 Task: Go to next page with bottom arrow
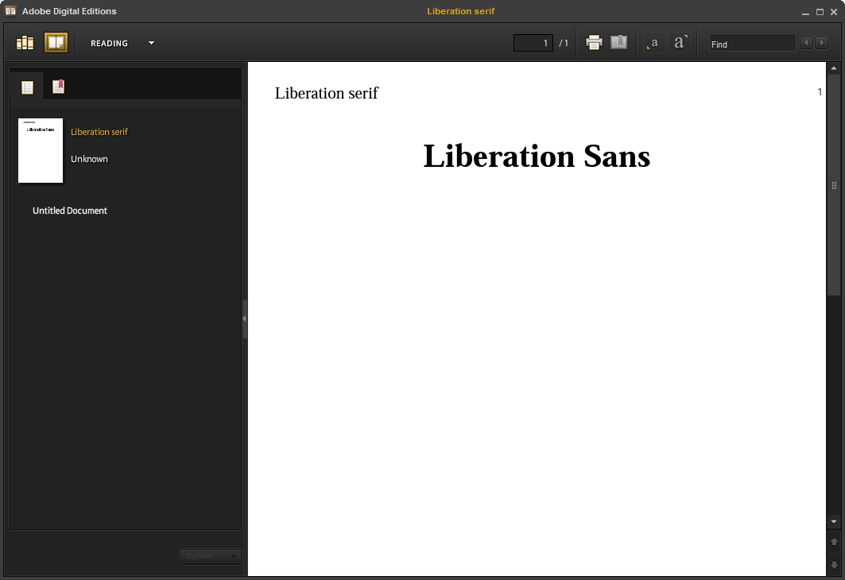[834, 565]
